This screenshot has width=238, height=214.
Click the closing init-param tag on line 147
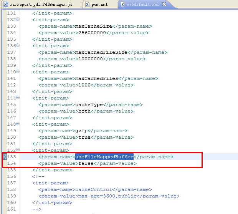coord(52,118)
